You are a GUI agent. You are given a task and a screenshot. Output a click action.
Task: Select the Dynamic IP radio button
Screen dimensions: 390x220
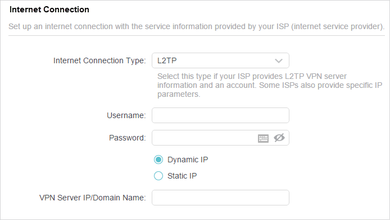click(158, 160)
